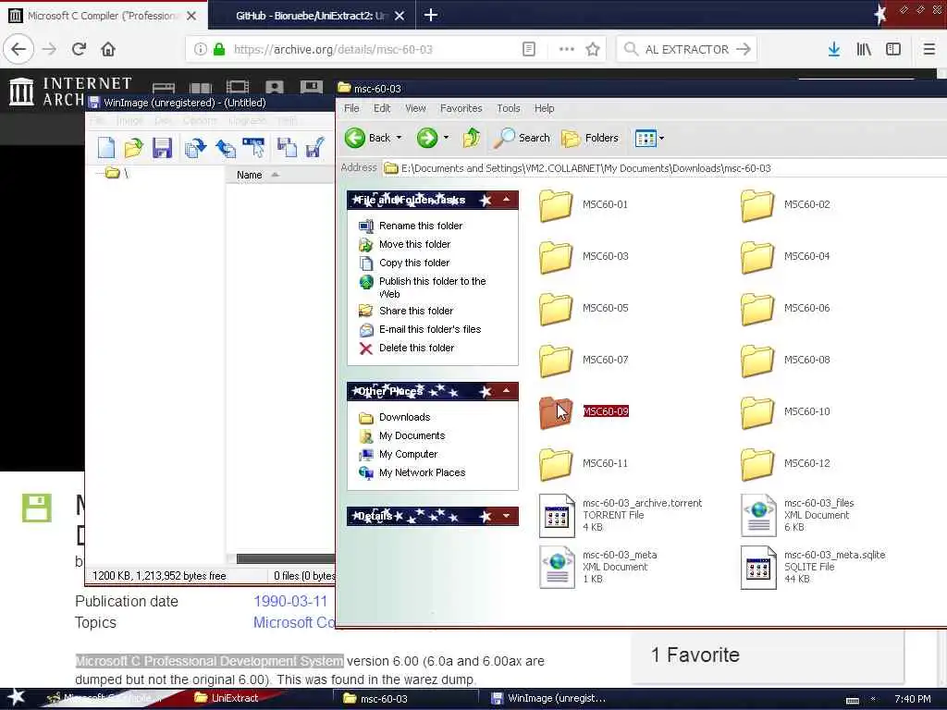This screenshot has height=710, width=947.
Task: Click Read disk icon in WinImage toolbar
Action: [x=196, y=147]
